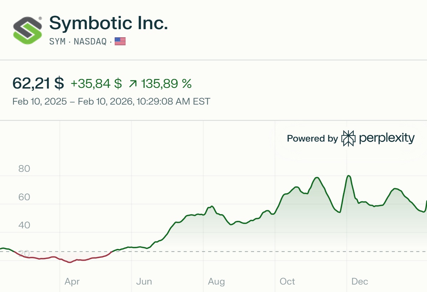The image size is (427, 292).
Task: Click the NASDAQ exchange label
Action: pos(90,42)
